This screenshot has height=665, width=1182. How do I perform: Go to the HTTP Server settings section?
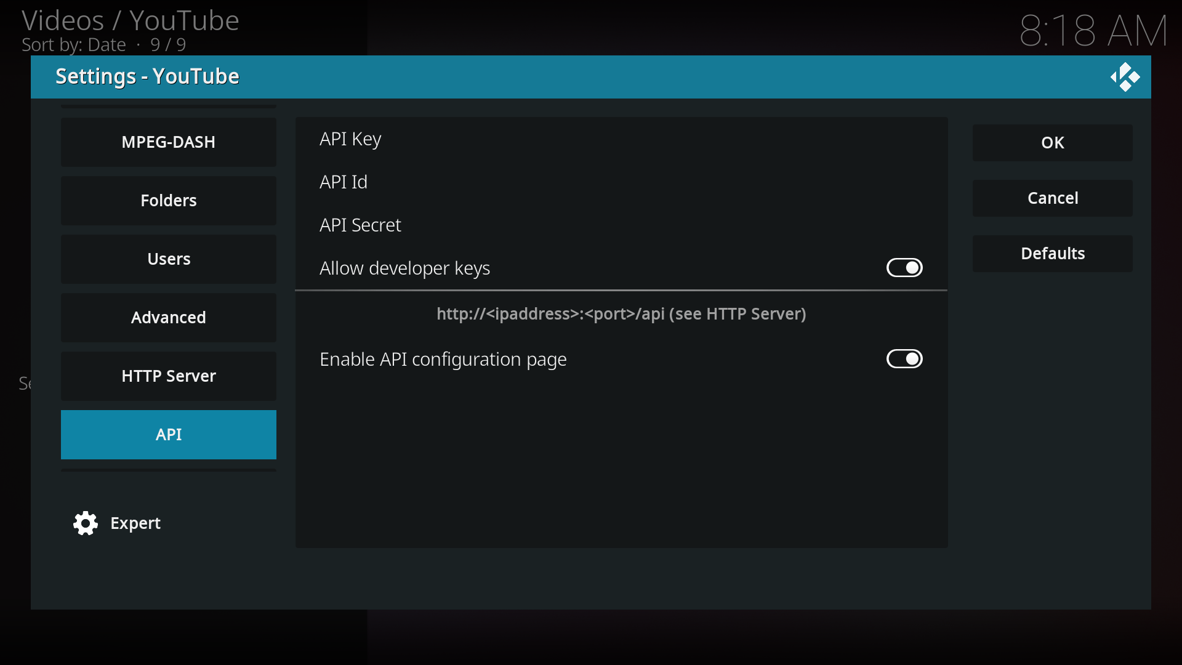[168, 376]
